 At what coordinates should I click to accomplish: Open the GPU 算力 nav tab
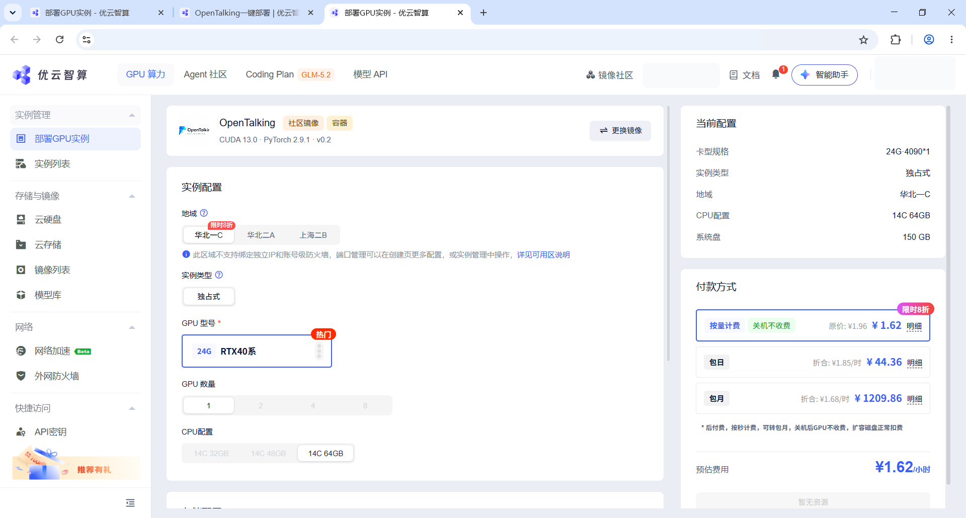coord(145,74)
